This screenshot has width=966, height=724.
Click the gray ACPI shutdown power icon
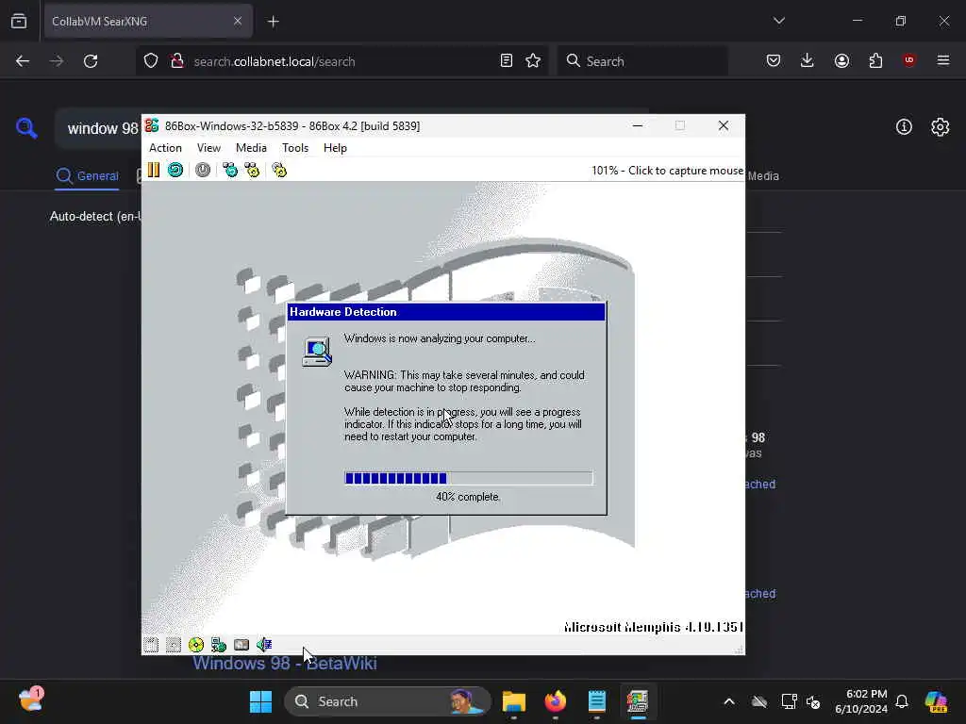point(203,170)
